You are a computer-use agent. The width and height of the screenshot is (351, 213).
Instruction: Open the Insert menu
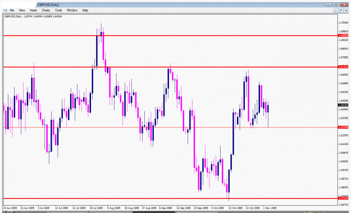[x=33, y=10]
